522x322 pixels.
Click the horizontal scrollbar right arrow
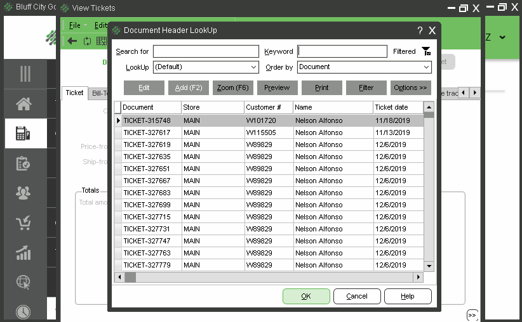coord(418,277)
